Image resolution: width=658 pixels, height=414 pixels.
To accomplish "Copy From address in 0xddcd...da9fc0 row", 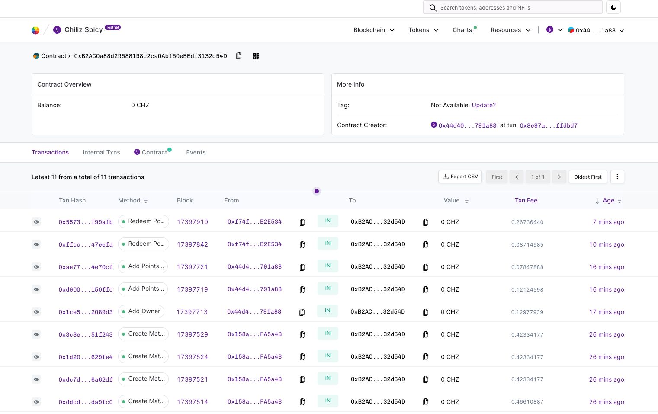I will click(302, 402).
